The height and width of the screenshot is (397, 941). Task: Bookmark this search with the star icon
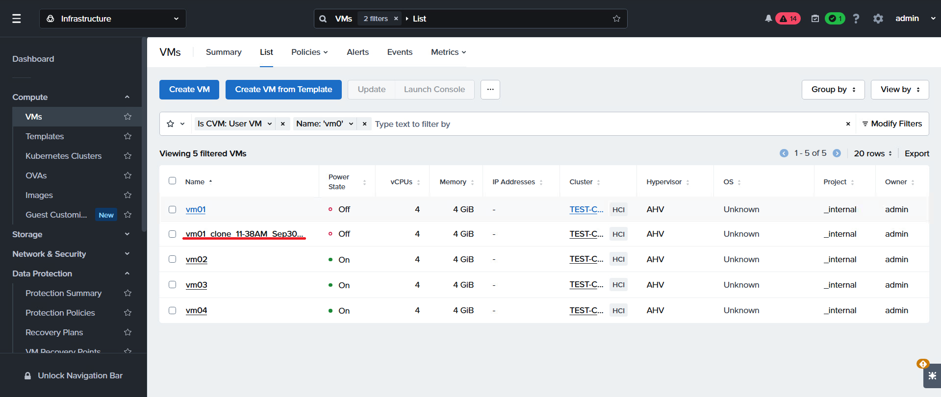click(x=616, y=19)
